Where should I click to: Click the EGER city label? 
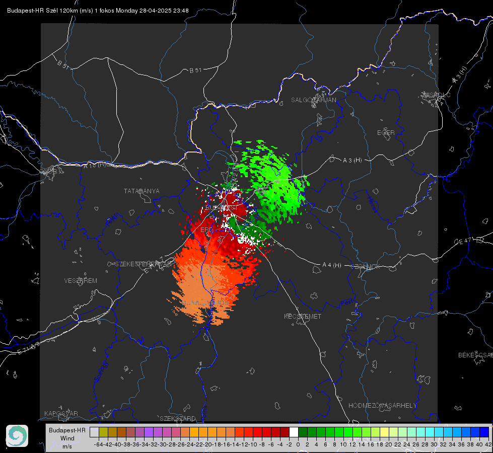pos(386,133)
